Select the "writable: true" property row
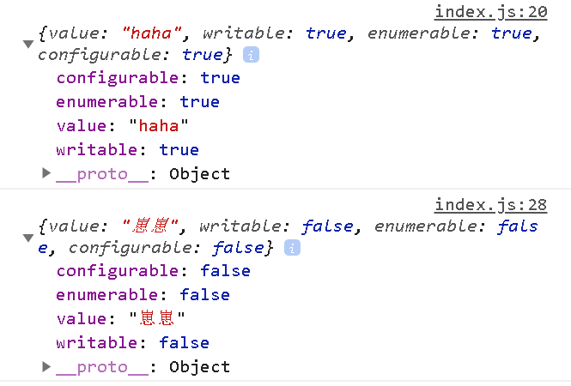This screenshot has width=571, height=386. click(127, 150)
